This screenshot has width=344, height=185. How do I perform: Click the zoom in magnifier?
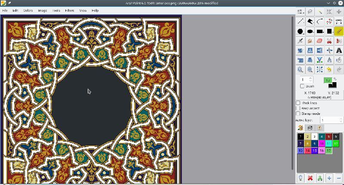pos(300,70)
